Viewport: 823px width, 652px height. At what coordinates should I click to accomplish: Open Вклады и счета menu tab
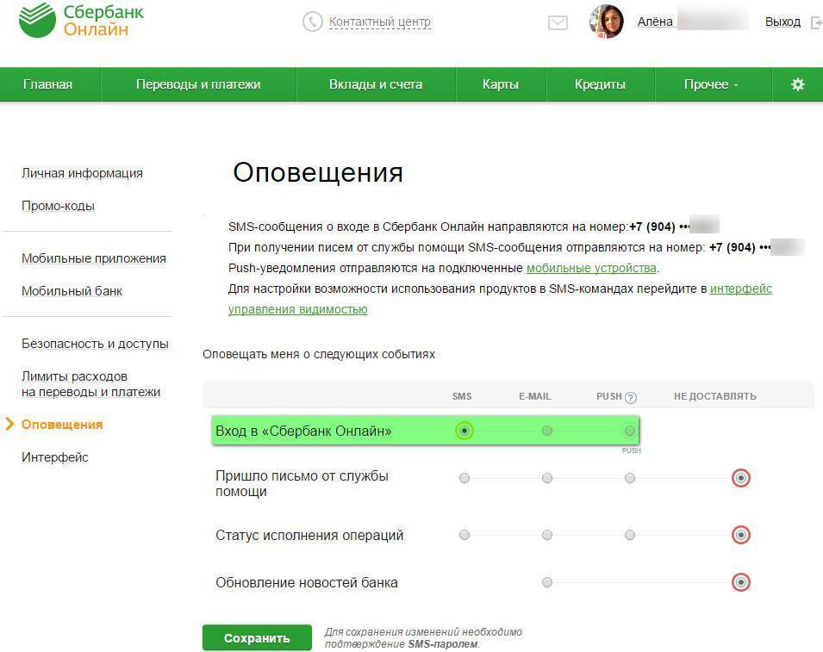(x=376, y=84)
